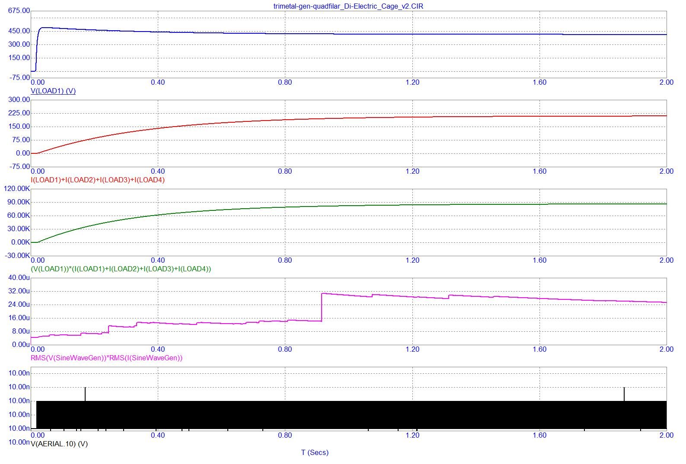
Task: Click the green power expression trace label
Action: pyautogui.click(x=121, y=269)
